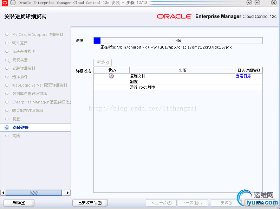Click the 帮助(H) button
Viewport: 280px width, 209px height.
coord(19,203)
